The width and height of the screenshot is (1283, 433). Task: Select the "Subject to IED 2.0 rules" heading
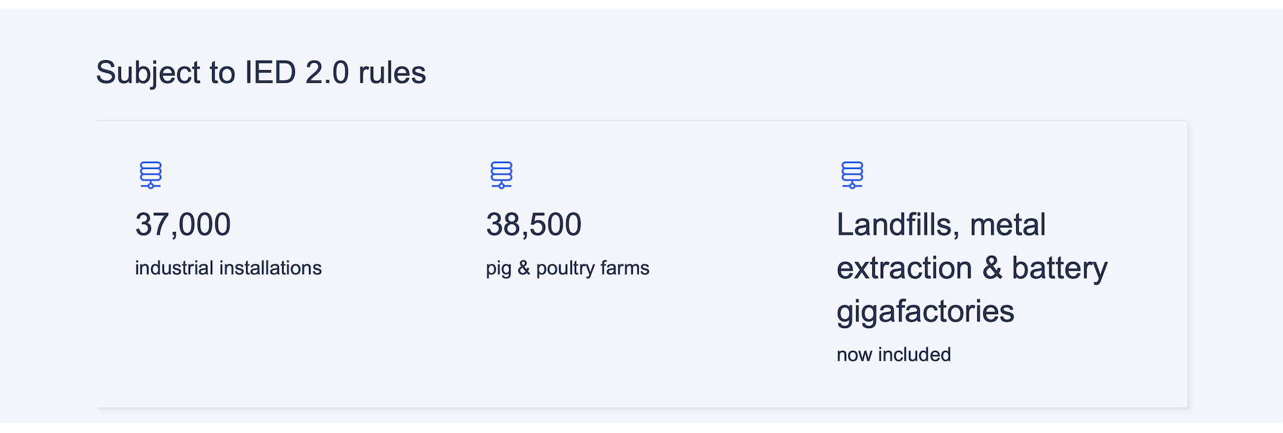tap(261, 72)
